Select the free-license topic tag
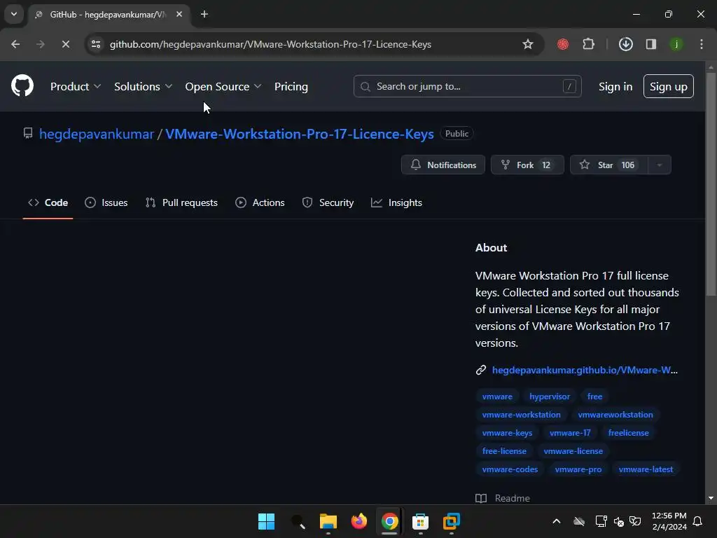 (x=504, y=451)
